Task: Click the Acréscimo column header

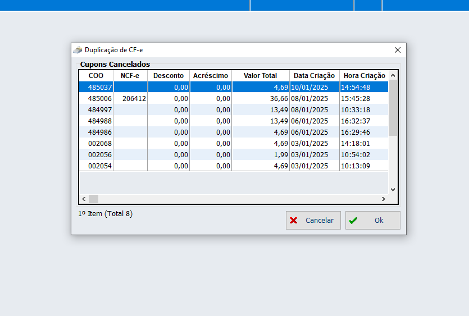Action: pyautogui.click(x=211, y=76)
